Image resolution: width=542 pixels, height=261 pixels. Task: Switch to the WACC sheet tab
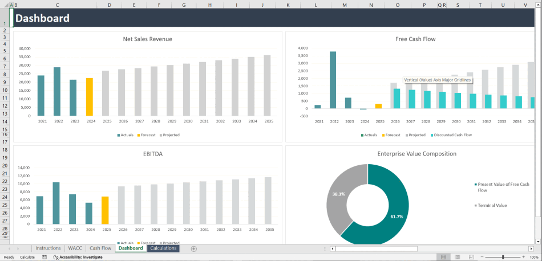pyautogui.click(x=75, y=248)
